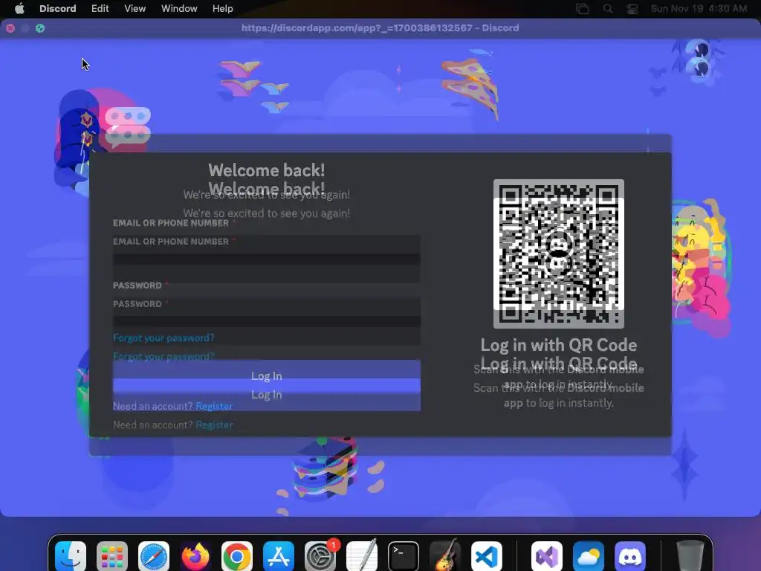Open TextEdit from the dock

pos(362,555)
